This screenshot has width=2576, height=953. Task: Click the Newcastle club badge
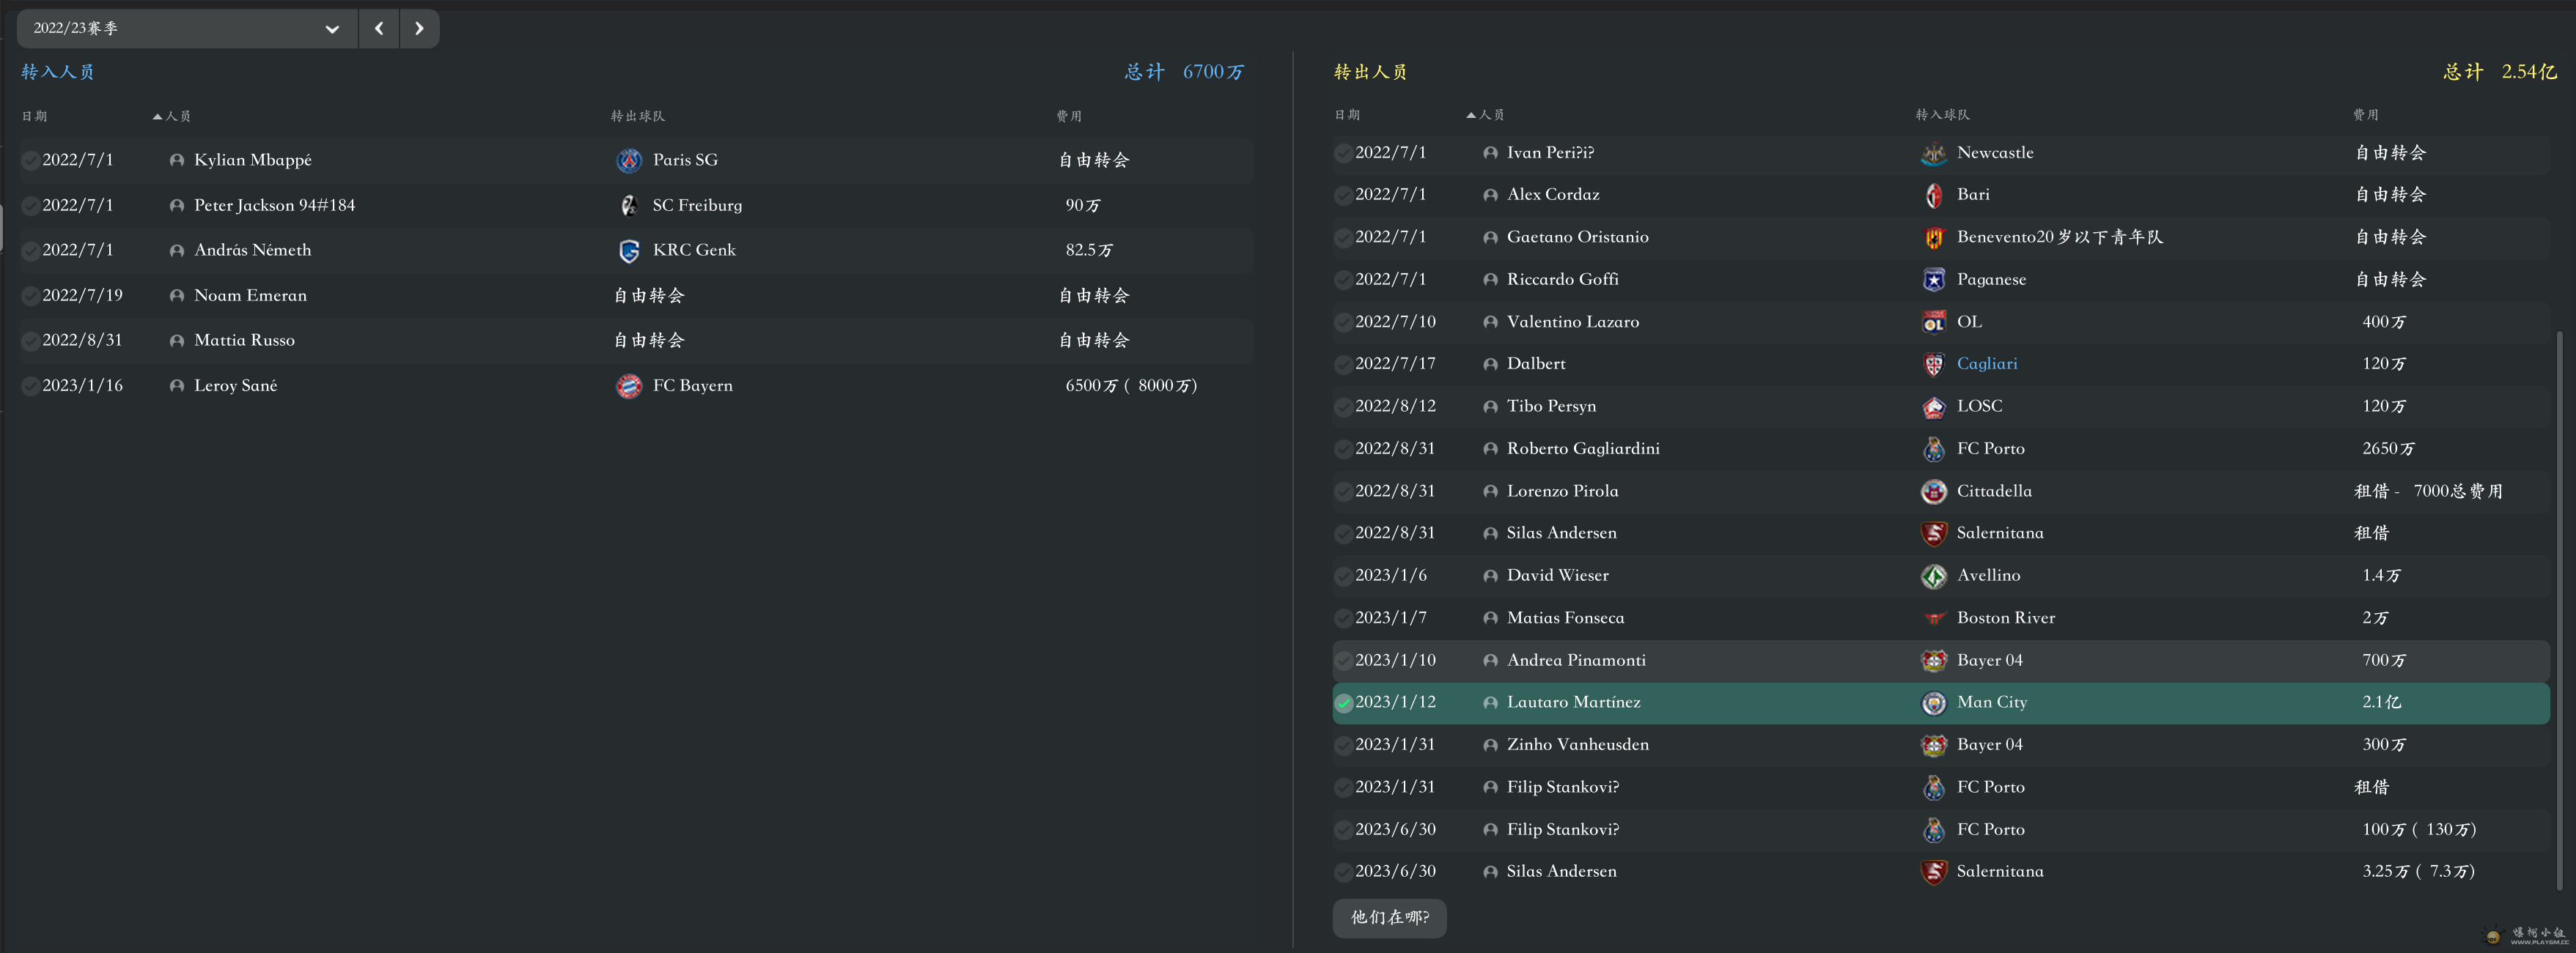(1933, 154)
